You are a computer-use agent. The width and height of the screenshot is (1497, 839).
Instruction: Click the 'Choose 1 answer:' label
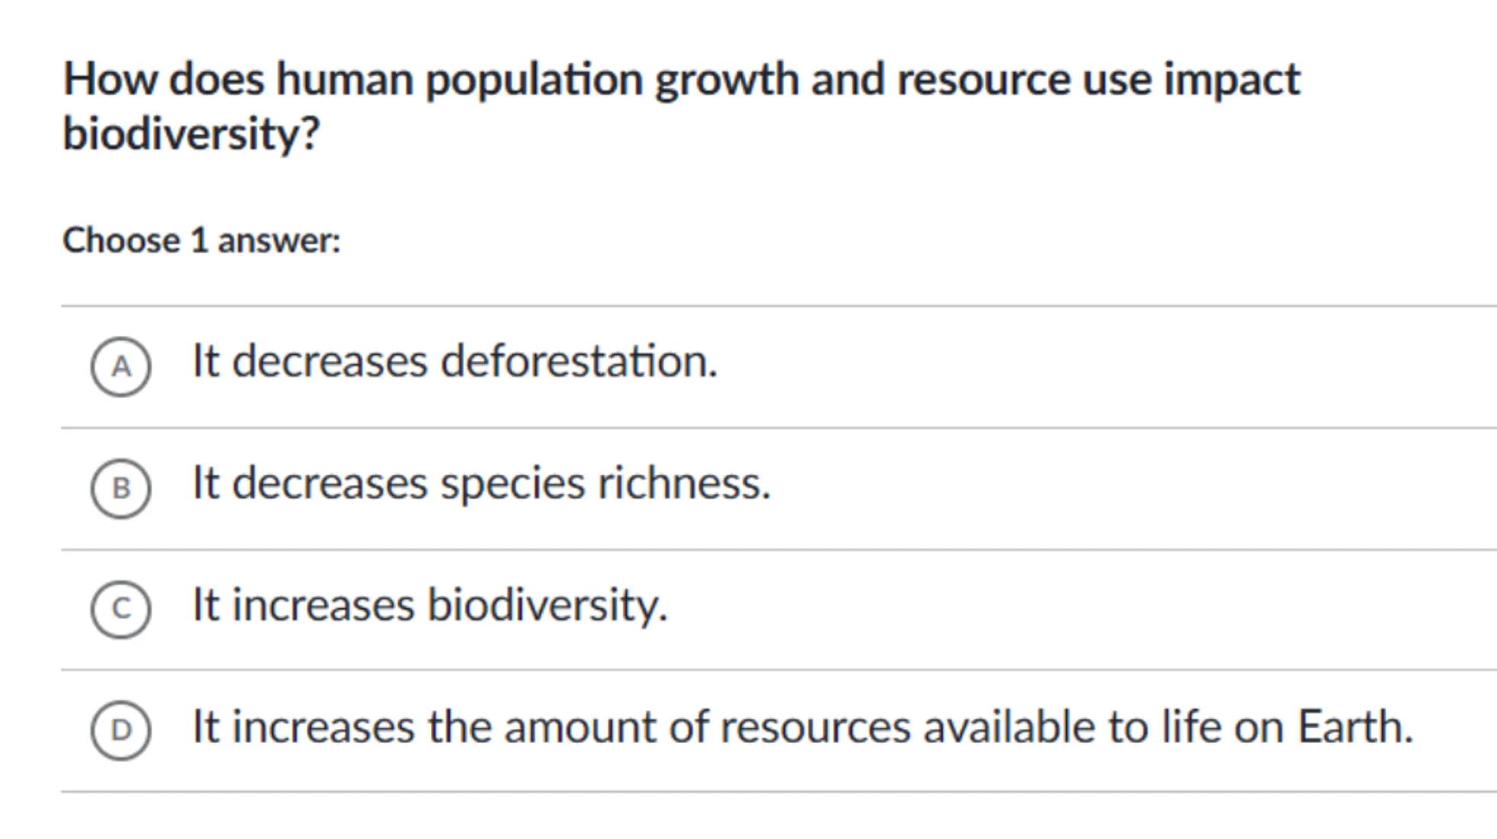202,241
